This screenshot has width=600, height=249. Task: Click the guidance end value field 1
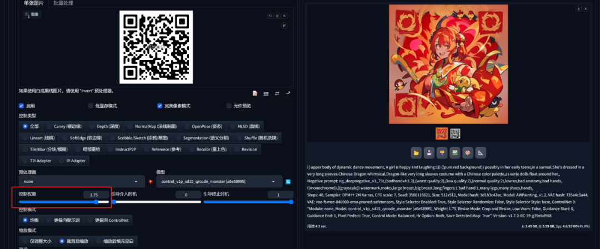point(281,195)
